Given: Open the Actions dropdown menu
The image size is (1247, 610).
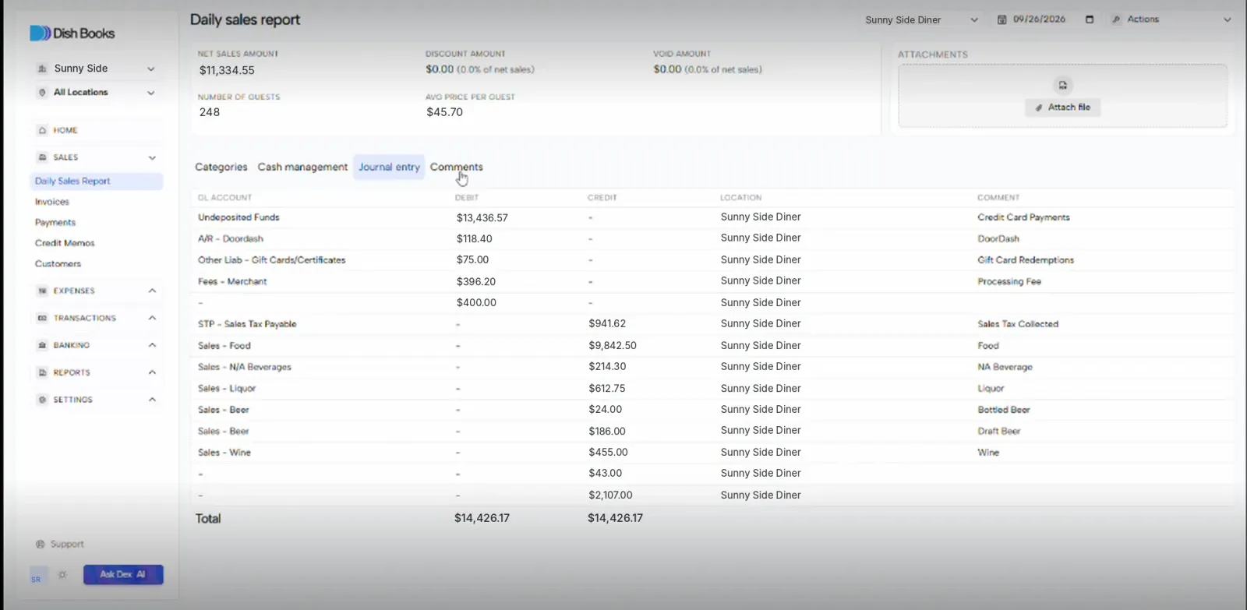Looking at the screenshot, I should tap(1171, 19).
